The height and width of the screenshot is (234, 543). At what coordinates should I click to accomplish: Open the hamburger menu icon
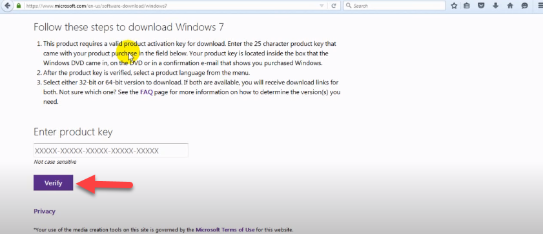(x=540, y=6)
